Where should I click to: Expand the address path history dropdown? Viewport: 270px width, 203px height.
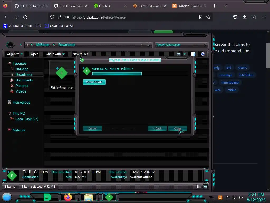point(142,45)
